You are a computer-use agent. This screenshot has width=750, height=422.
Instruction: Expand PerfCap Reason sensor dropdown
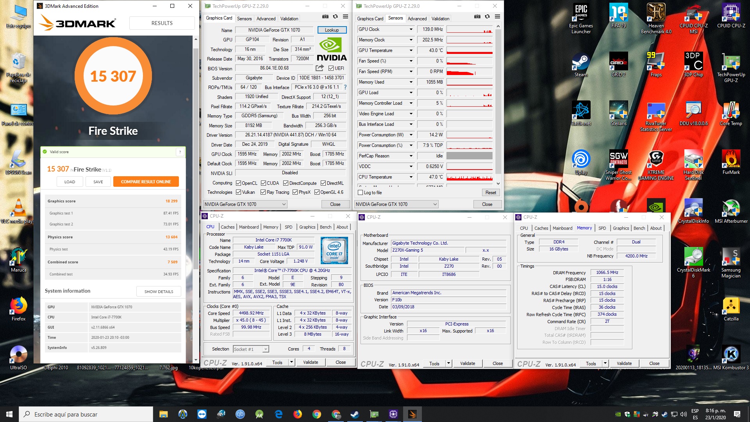411,156
